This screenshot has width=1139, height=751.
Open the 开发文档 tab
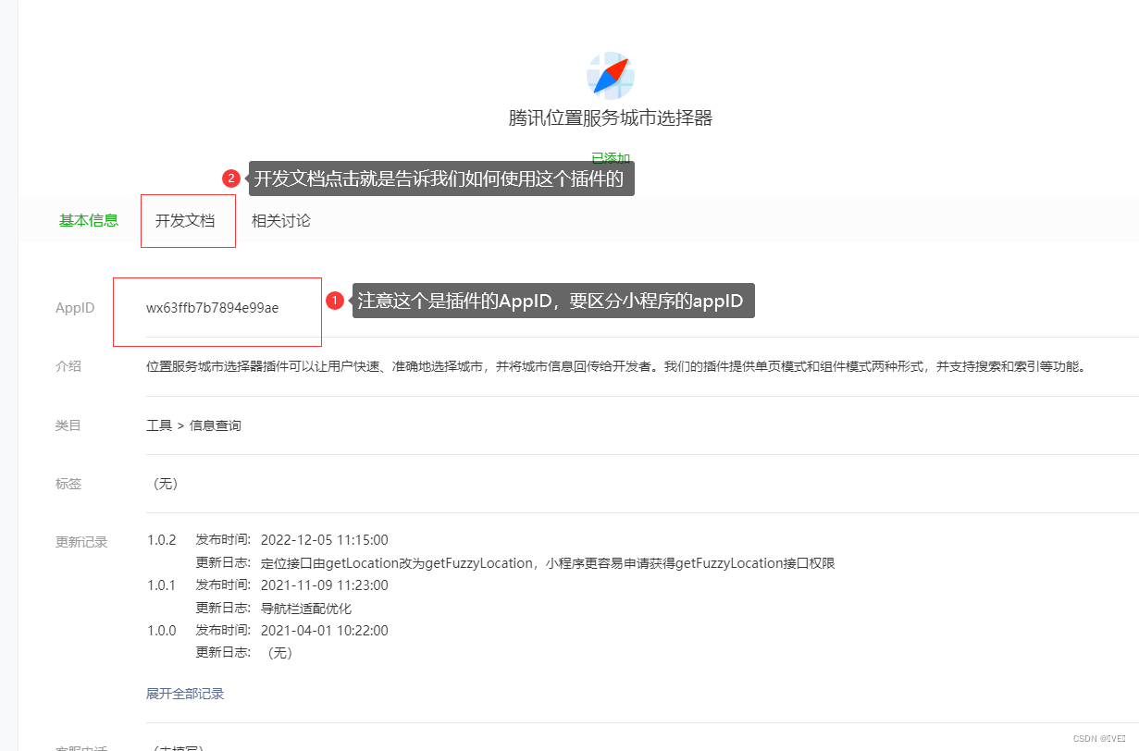[185, 221]
